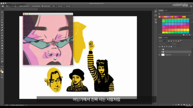Create new swatch group folder icon

pyautogui.click(x=184, y=35)
